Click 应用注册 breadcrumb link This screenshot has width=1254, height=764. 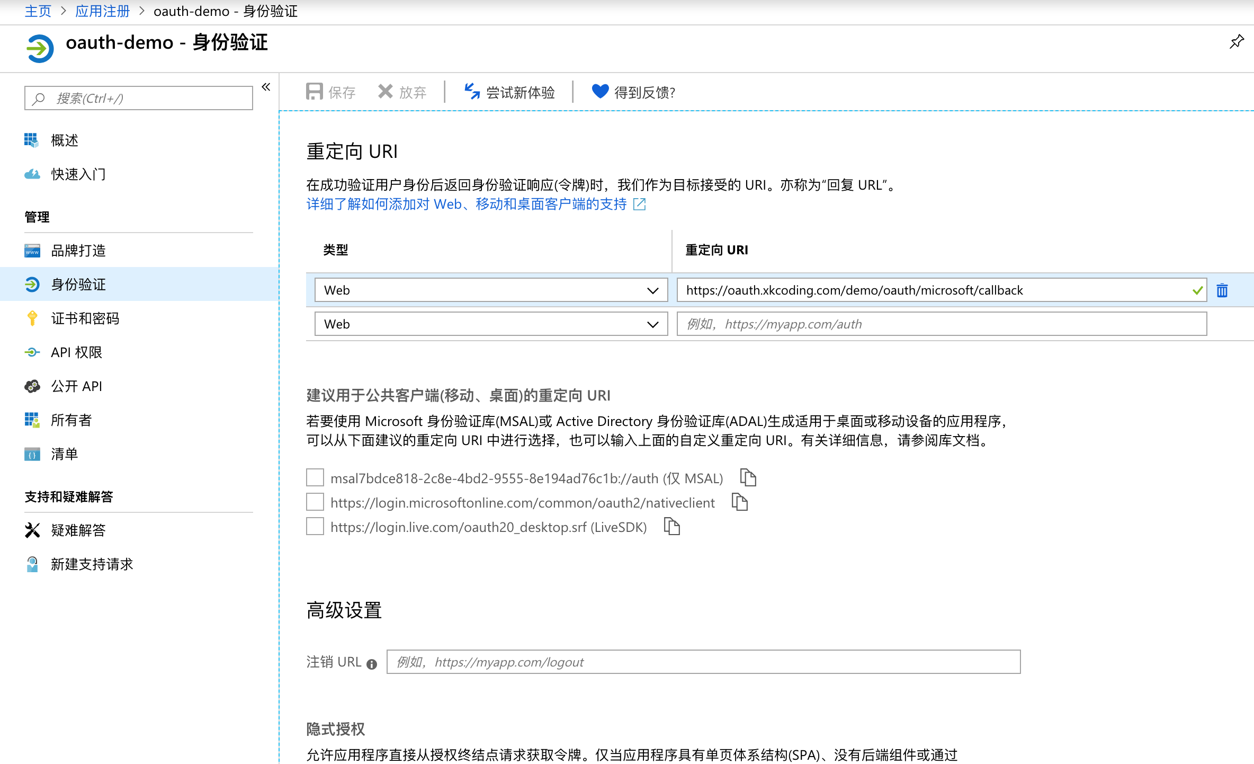[102, 11]
